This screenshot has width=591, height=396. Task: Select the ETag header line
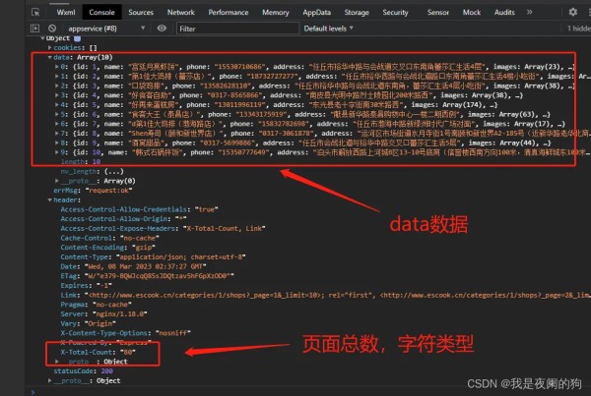coord(148,276)
